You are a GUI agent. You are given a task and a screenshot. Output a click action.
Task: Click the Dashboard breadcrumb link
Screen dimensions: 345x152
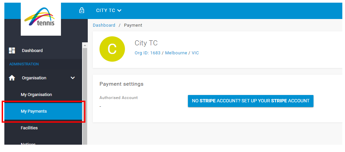coord(104,25)
